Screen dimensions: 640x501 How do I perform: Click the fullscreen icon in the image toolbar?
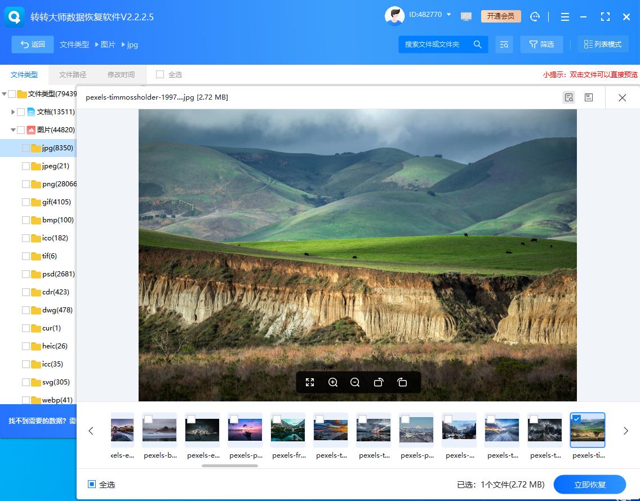(310, 382)
